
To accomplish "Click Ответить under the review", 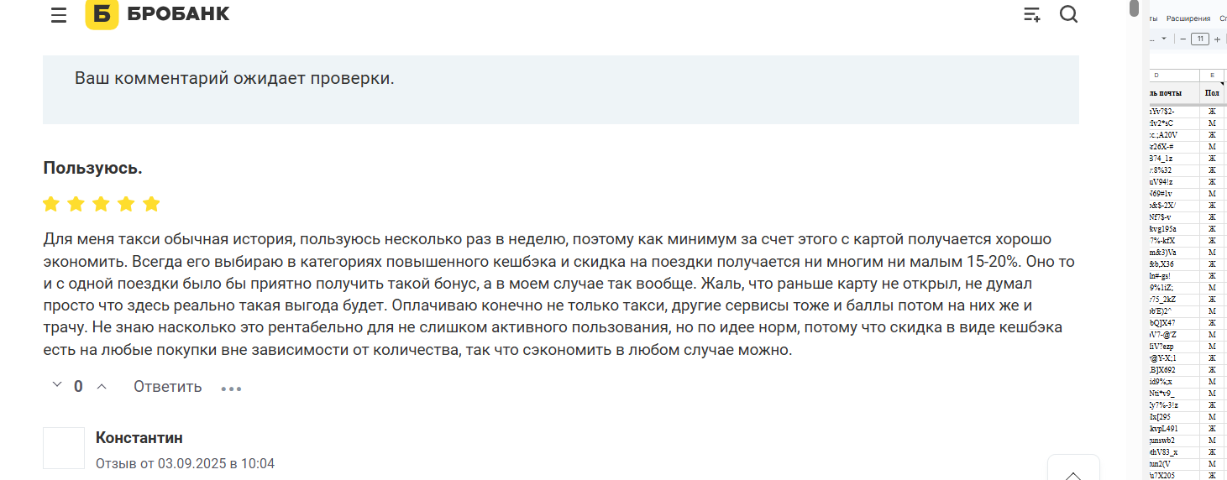I will [168, 386].
